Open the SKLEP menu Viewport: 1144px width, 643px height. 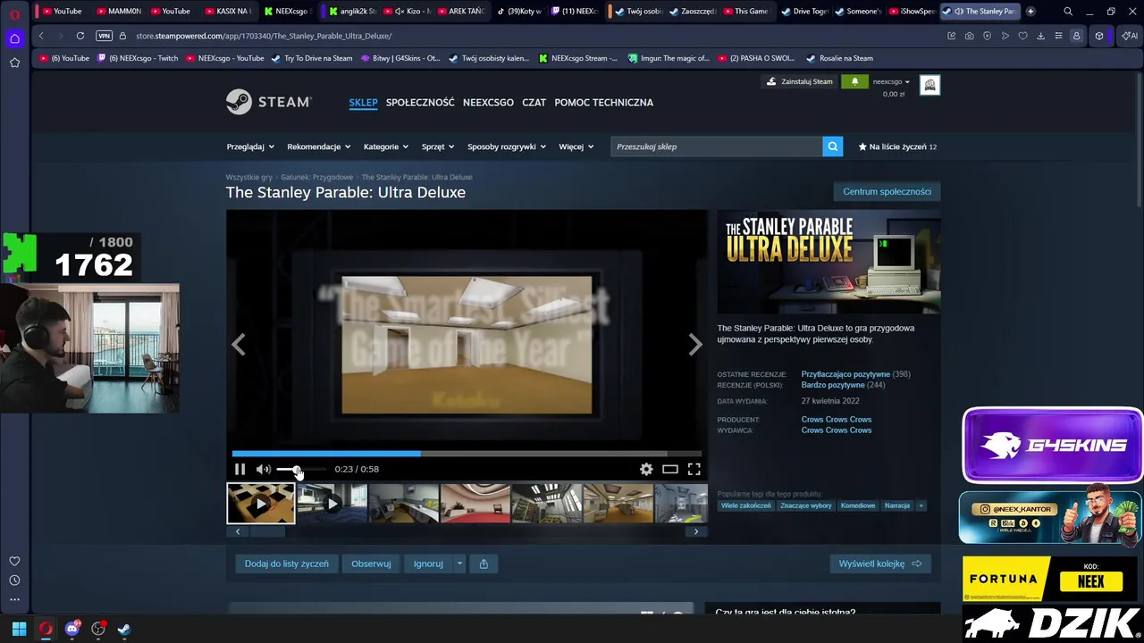click(x=363, y=102)
